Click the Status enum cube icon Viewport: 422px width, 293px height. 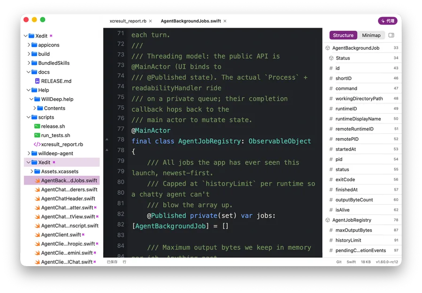click(332, 58)
